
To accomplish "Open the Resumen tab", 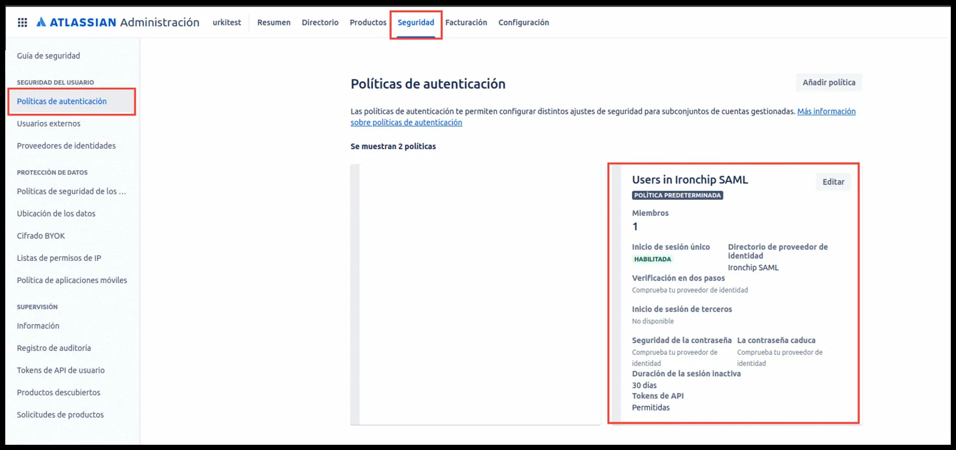I will [x=274, y=23].
